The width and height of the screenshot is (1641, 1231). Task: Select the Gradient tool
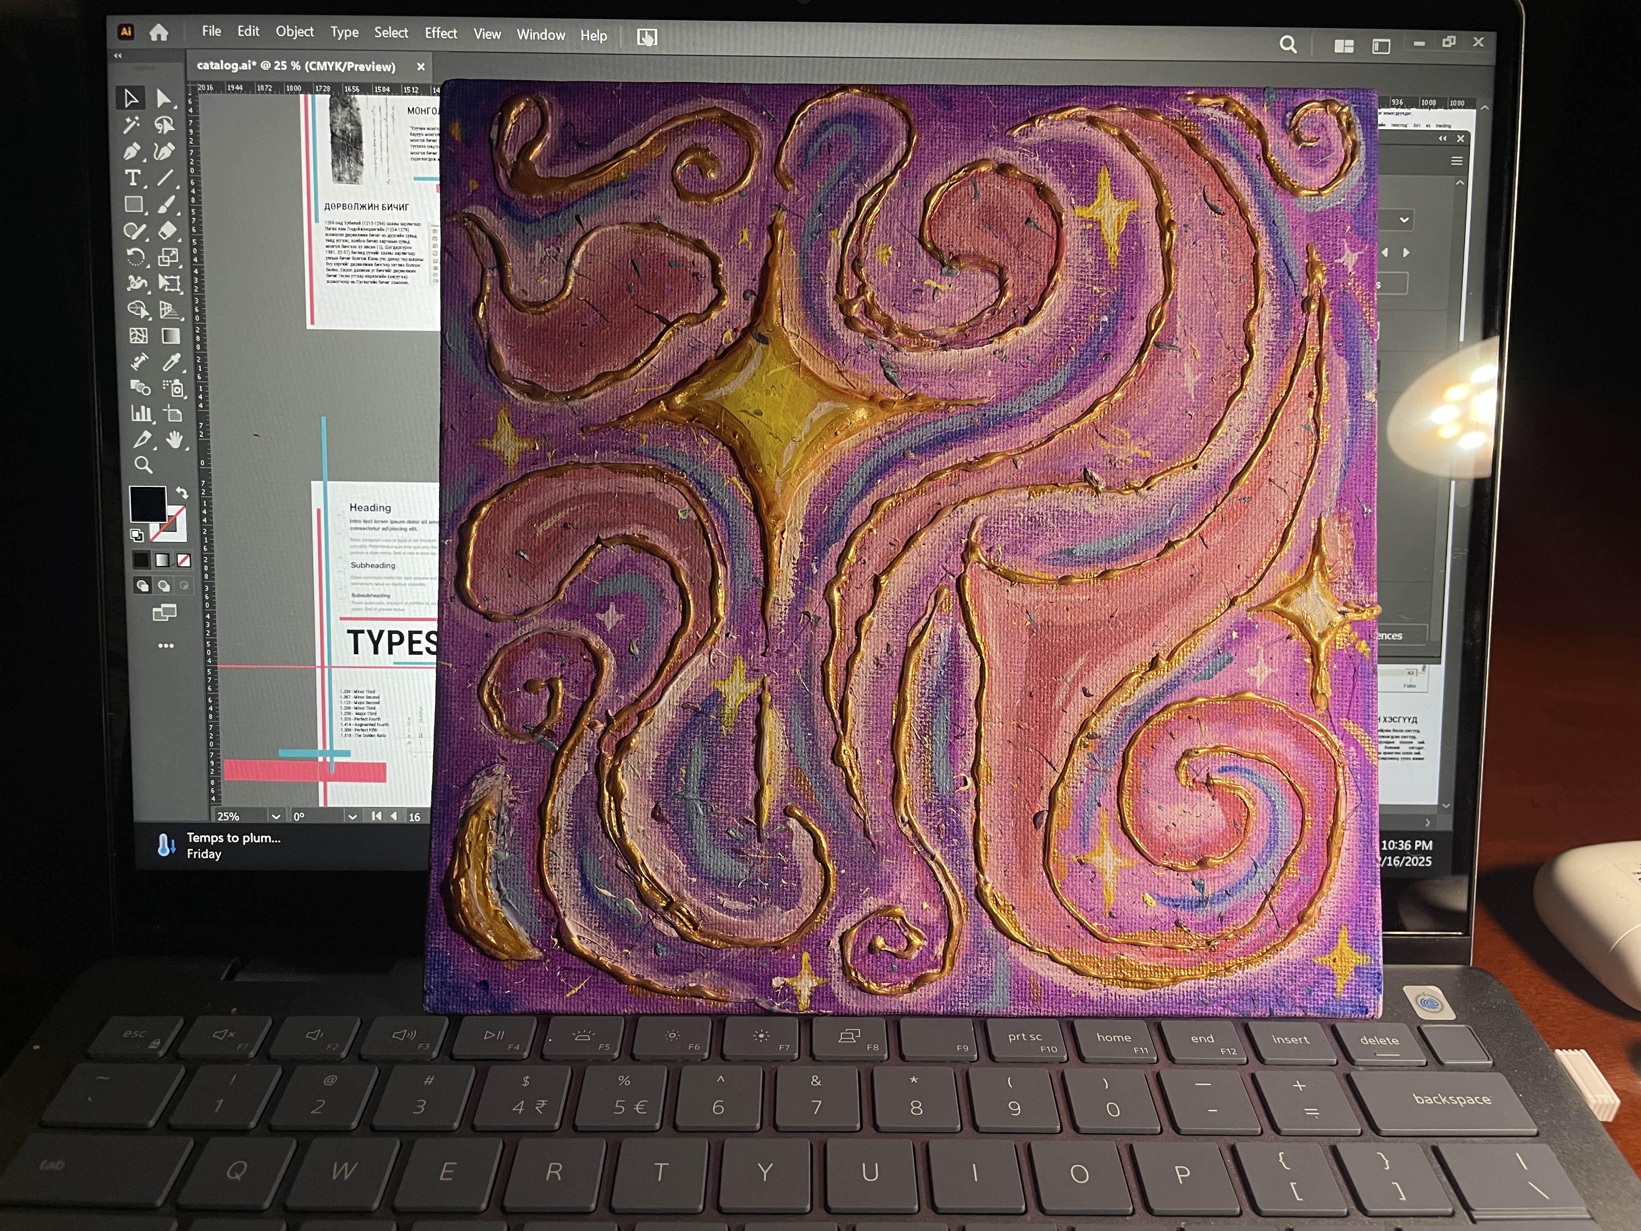click(x=171, y=335)
